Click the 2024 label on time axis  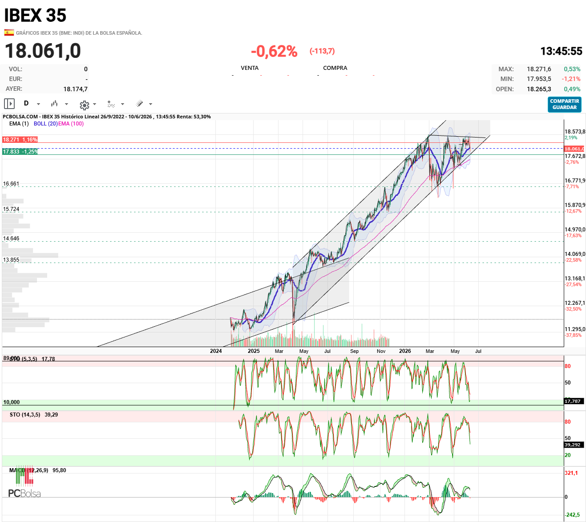tap(216, 351)
